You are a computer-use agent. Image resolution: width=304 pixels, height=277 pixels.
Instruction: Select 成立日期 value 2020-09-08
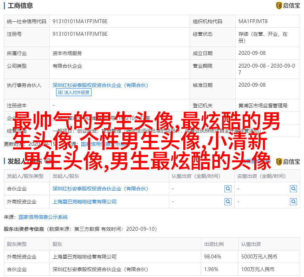[x=252, y=53]
